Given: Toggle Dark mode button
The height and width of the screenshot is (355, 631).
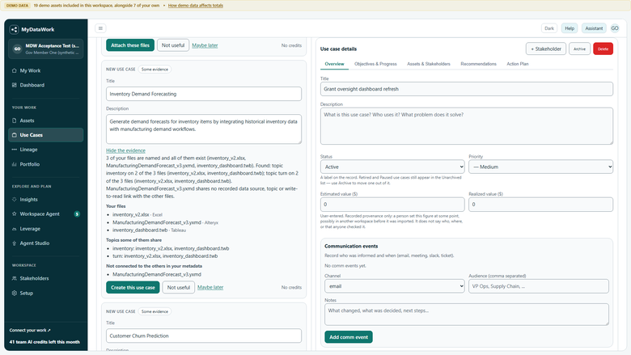Looking at the screenshot, I should click(x=549, y=28).
